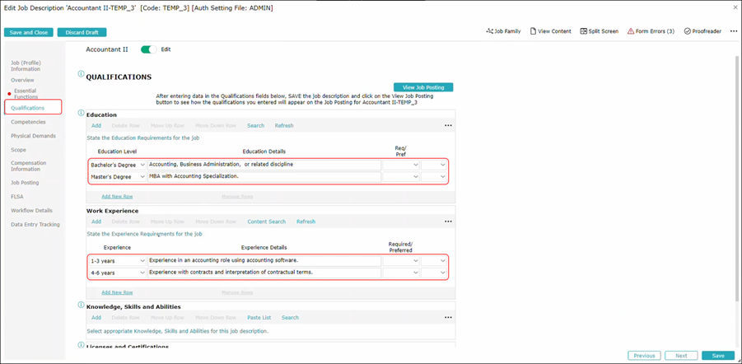The image size is (742, 364).
Task: Select Qualifications in the sidebar
Action: pos(27,108)
